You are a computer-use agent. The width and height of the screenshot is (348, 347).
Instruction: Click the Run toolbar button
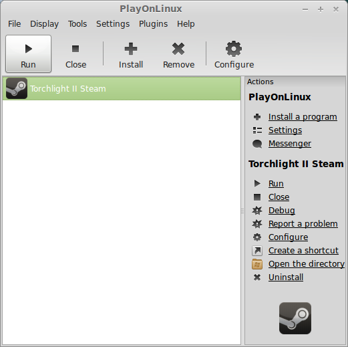pos(28,53)
